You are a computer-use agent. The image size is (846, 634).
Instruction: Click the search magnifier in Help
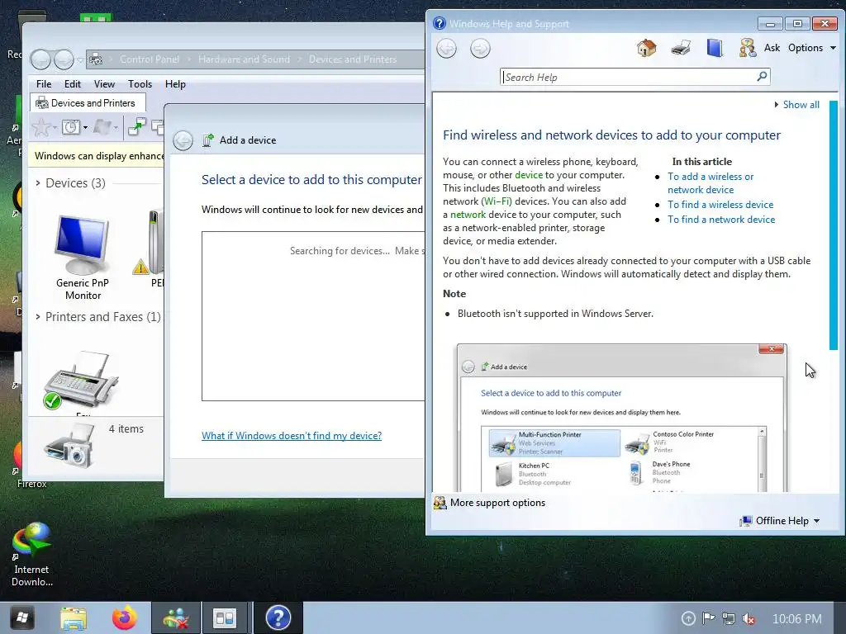(x=762, y=77)
